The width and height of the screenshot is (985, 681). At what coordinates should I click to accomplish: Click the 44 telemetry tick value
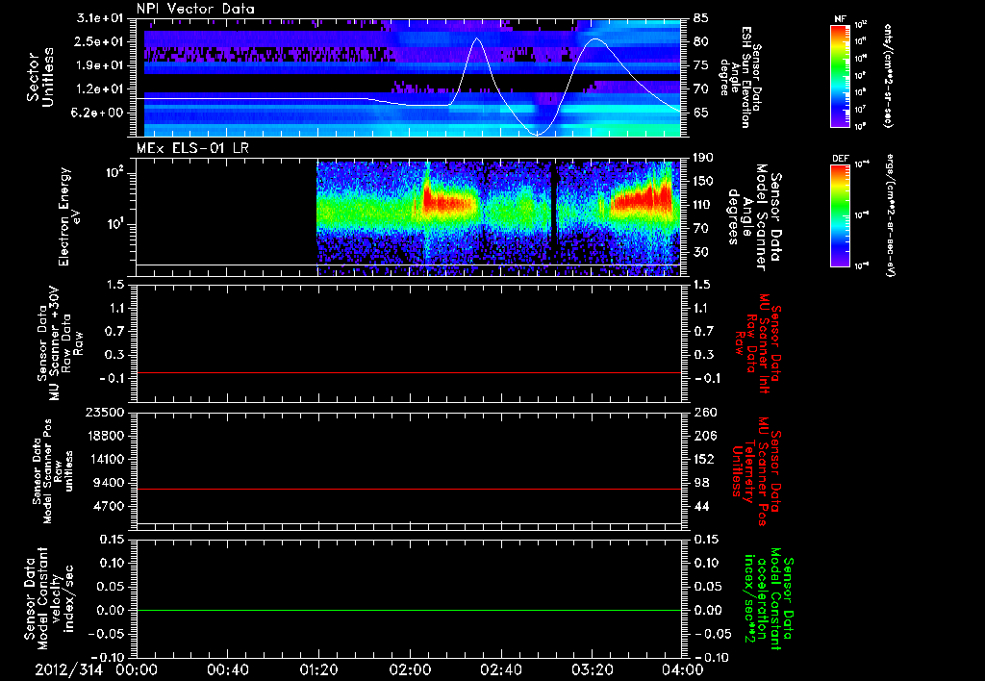pos(701,506)
